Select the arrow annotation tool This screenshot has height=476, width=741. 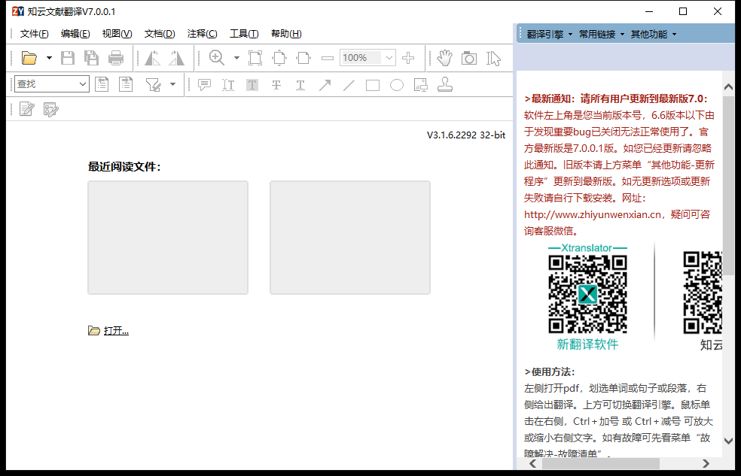(x=325, y=85)
